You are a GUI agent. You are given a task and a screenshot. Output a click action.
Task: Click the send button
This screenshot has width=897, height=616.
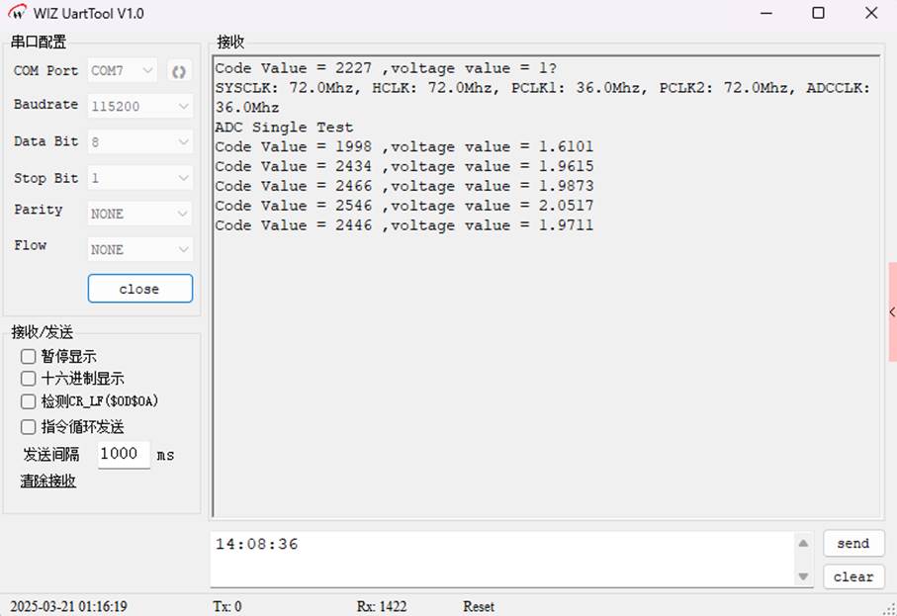pos(853,544)
